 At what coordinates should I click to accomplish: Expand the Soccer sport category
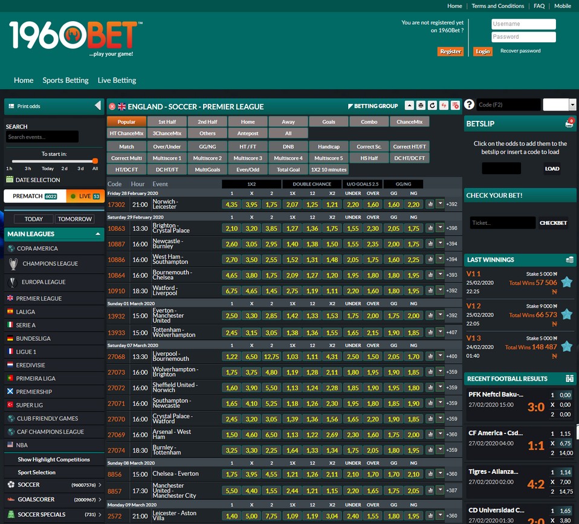tap(100, 485)
